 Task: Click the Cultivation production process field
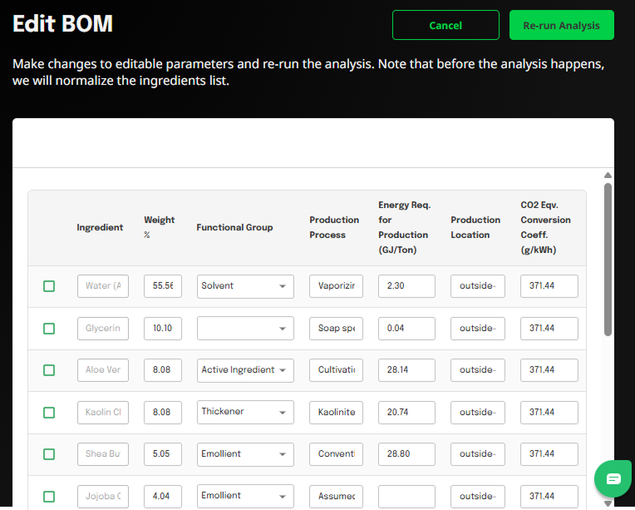coord(336,370)
